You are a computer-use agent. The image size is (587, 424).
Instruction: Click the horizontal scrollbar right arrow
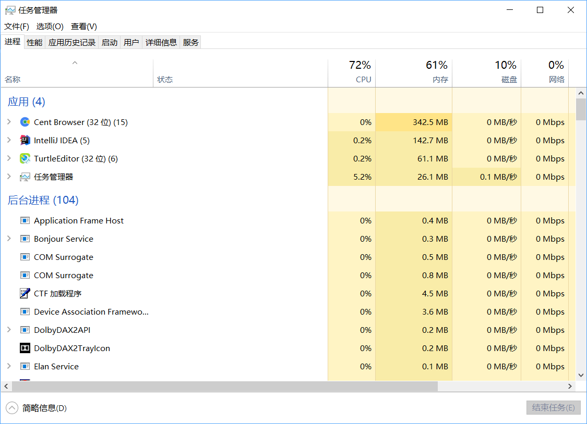coord(570,386)
